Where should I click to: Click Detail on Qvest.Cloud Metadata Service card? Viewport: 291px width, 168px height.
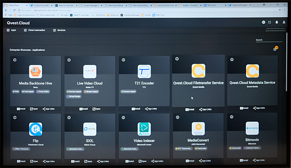point(244,108)
